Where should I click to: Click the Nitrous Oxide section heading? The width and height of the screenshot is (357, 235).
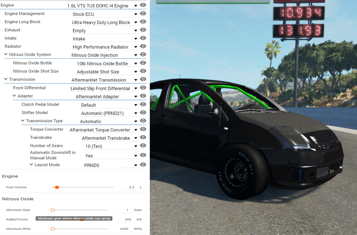pyautogui.click(x=18, y=199)
